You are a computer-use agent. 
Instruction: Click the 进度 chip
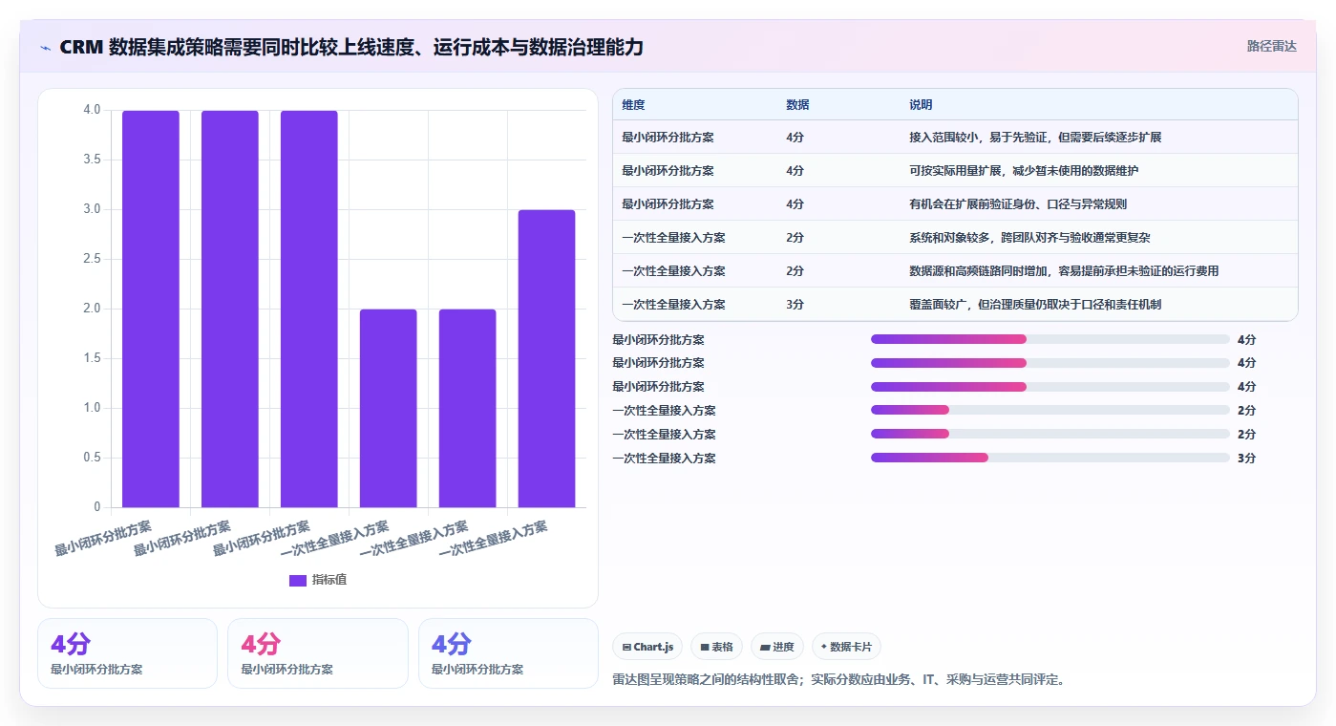(777, 647)
